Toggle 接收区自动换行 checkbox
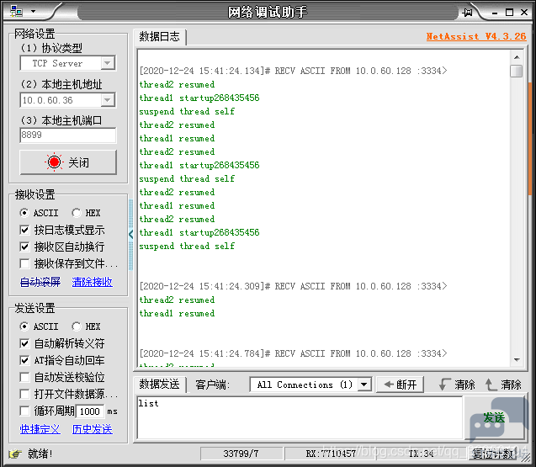 24,247
